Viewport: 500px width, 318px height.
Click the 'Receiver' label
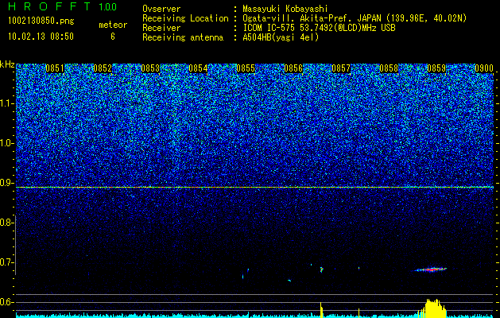(161, 28)
